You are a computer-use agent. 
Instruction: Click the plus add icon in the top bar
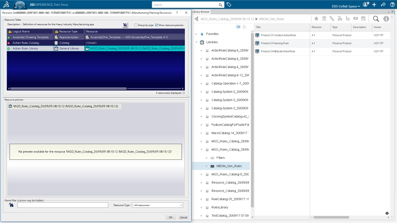pyautogui.click(x=374, y=5)
